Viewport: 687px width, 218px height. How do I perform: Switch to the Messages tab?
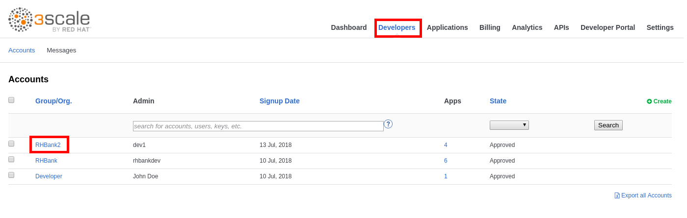click(61, 50)
